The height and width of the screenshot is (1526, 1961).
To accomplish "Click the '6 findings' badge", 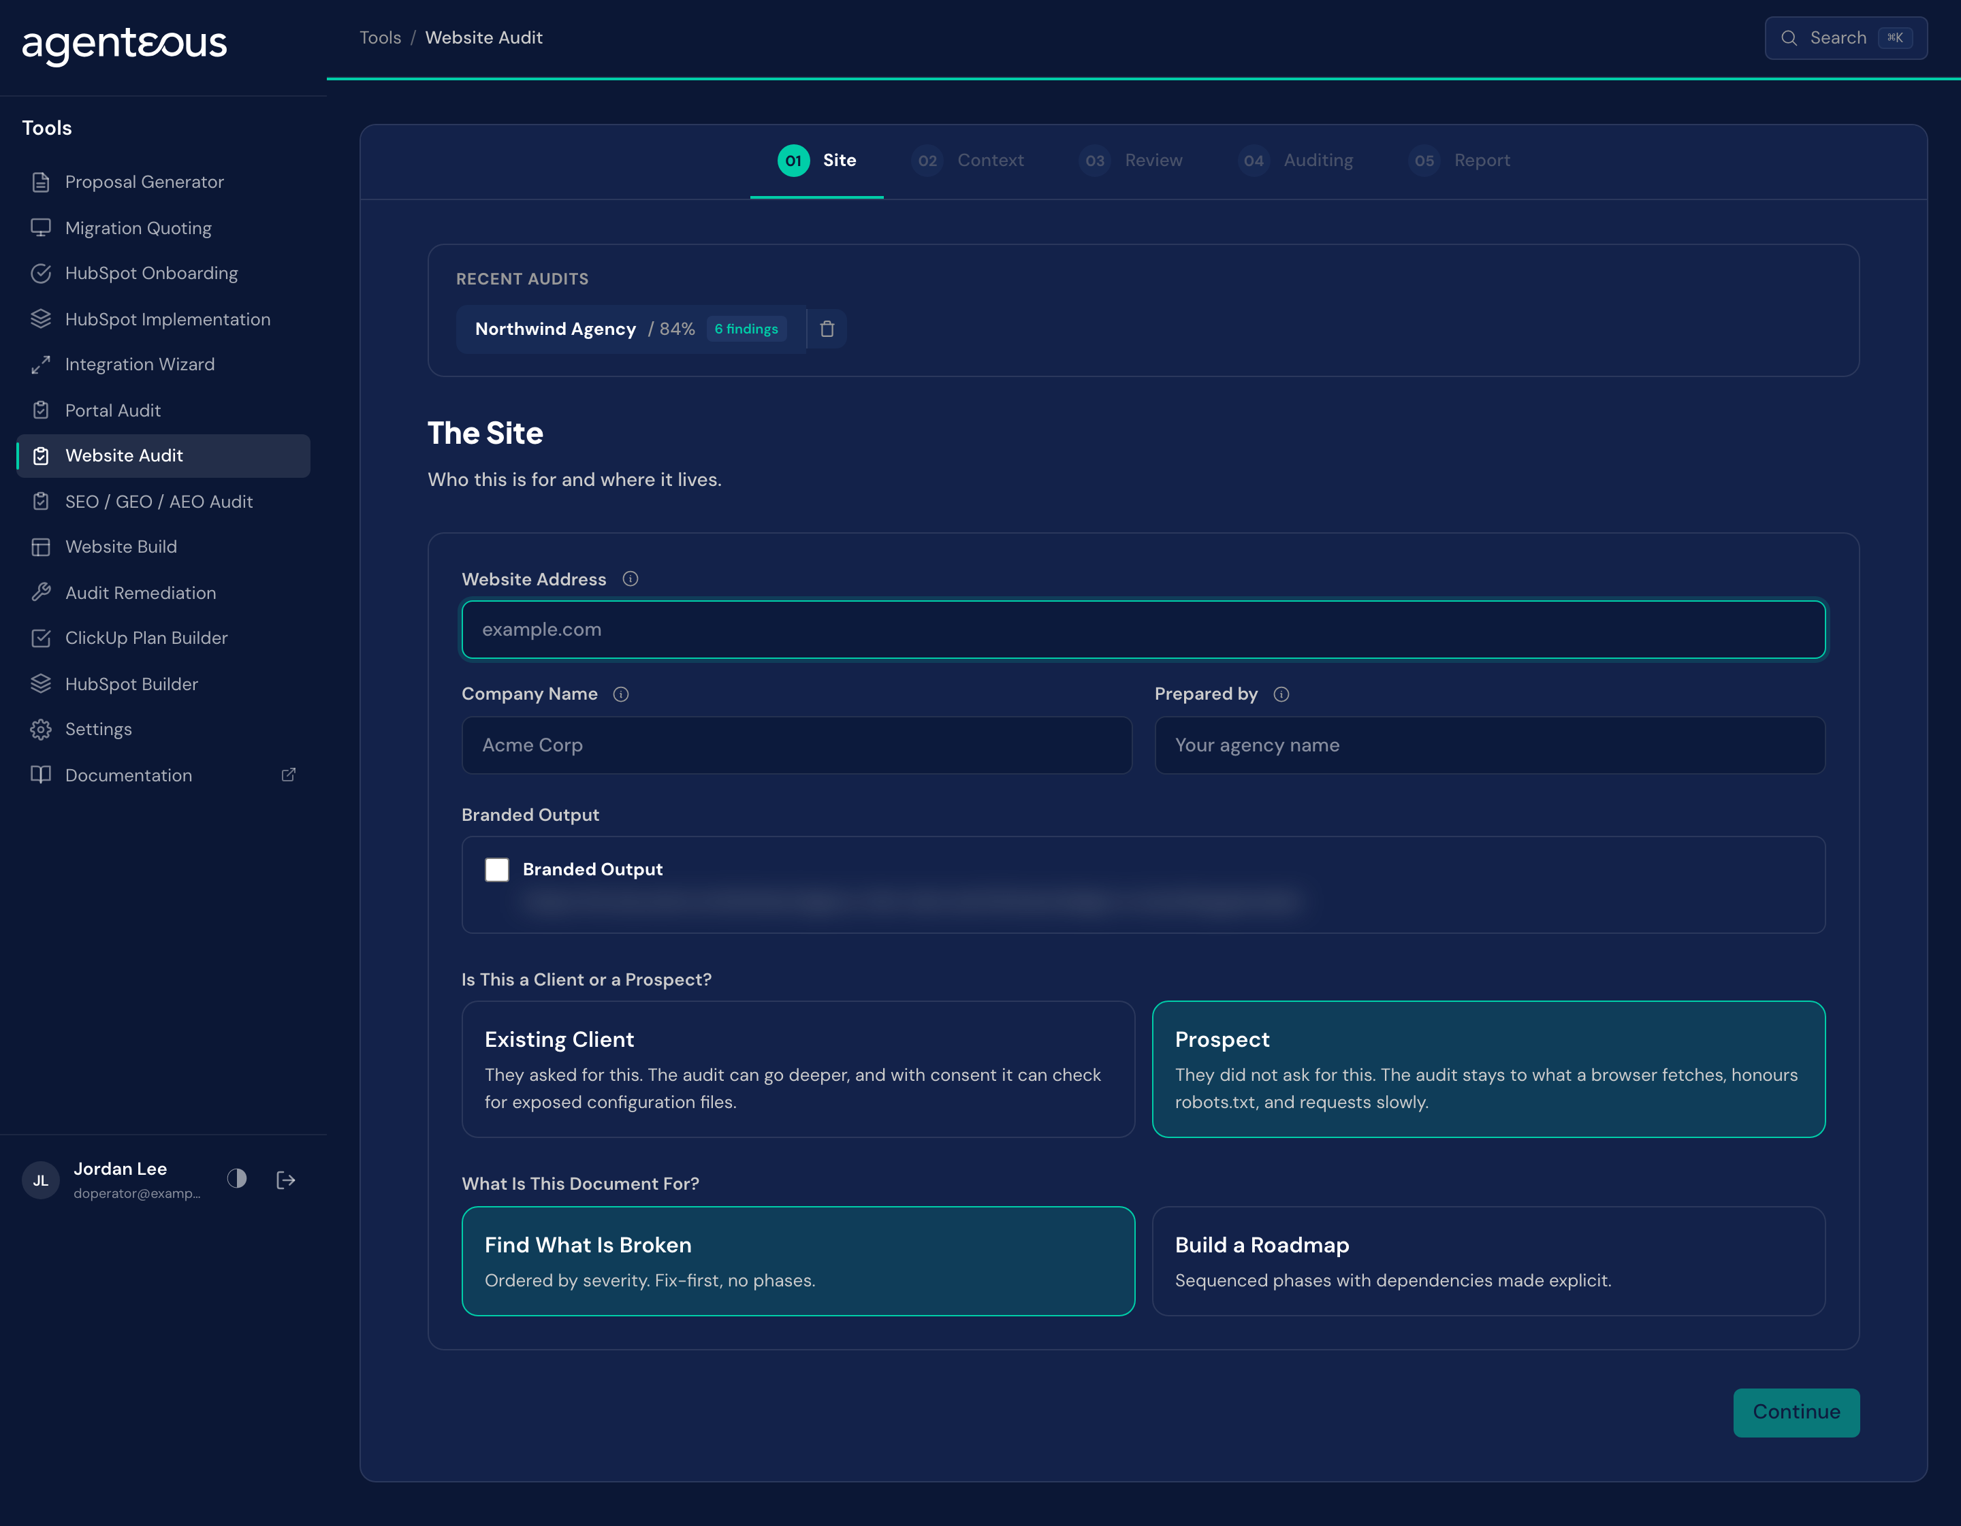I will (746, 329).
